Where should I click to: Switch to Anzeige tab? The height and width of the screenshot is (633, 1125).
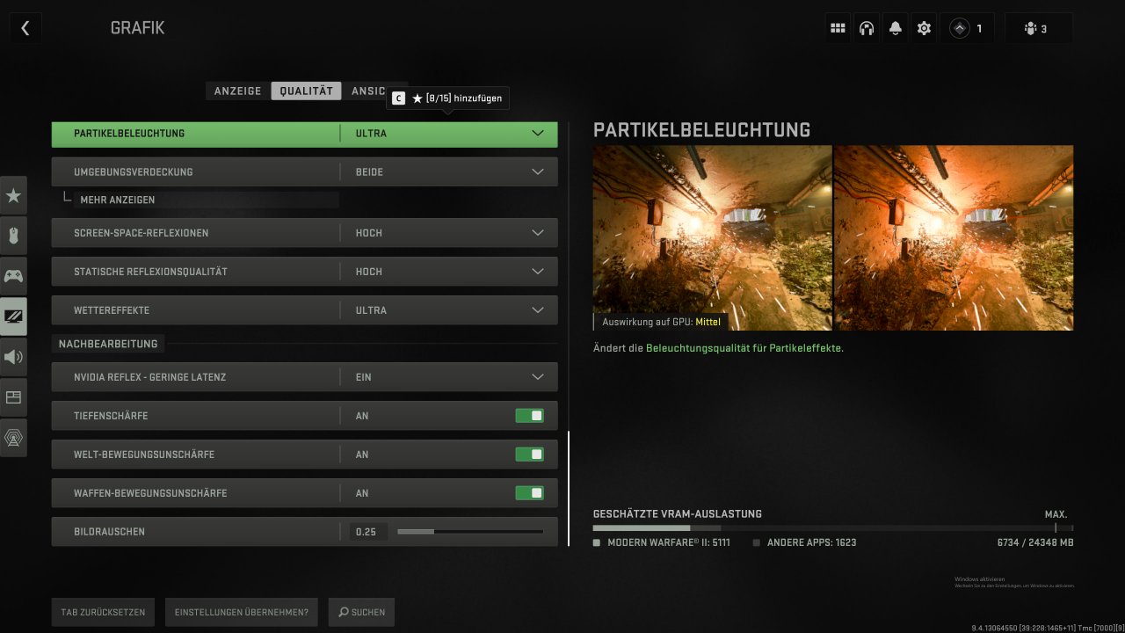[238, 91]
